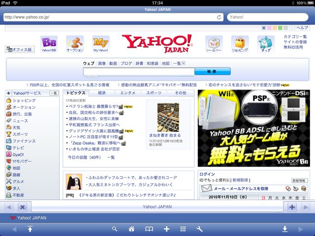The height and width of the screenshot is (236, 315).
Task: Open the カテゴリ一覧 link
Action: coord(295,36)
